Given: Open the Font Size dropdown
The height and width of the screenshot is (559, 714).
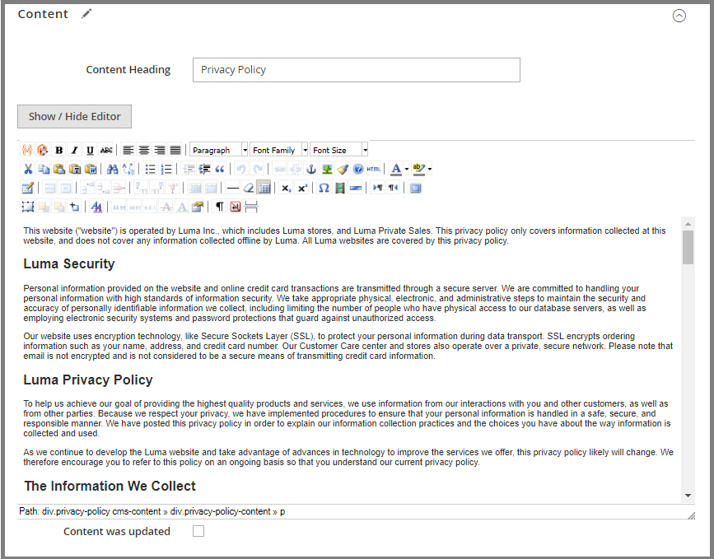Looking at the screenshot, I should pyautogui.click(x=338, y=150).
